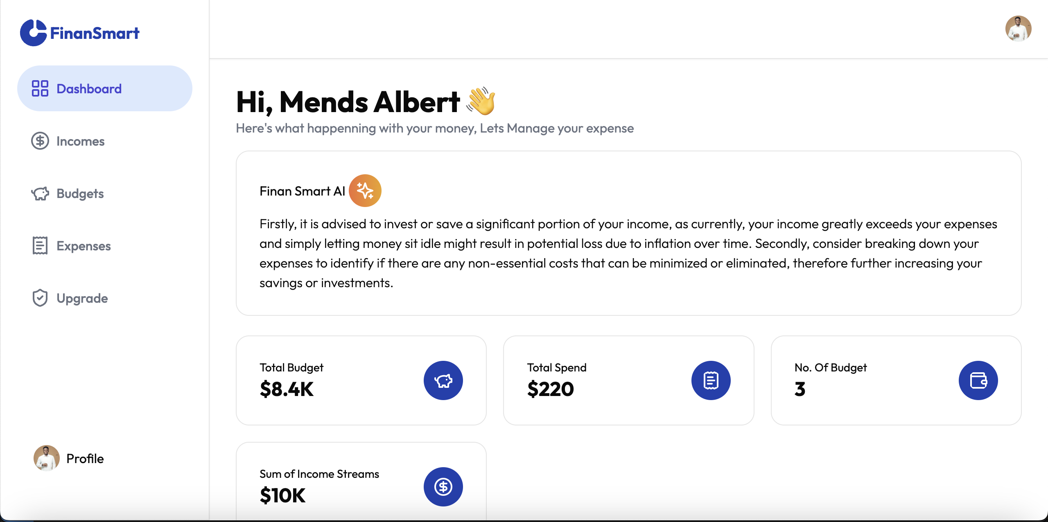The width and height of the screenshot is (1048, 522).
Task: Go to the Incomes page
Action: (80, 141)
